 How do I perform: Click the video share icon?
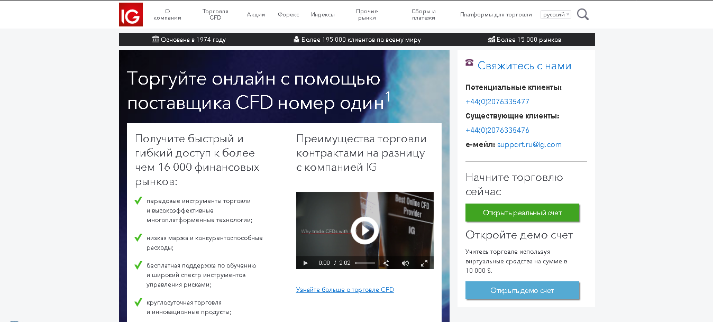pos(386,263)
